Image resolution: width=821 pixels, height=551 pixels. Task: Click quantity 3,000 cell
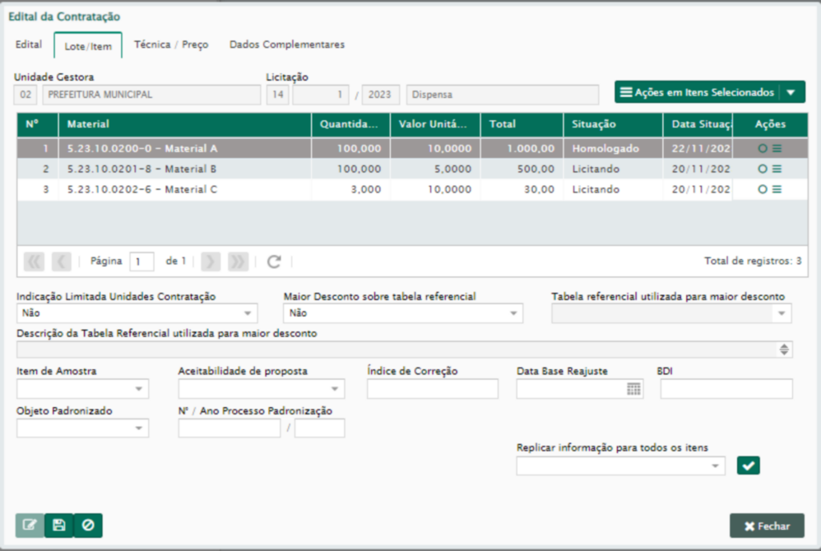350,189
